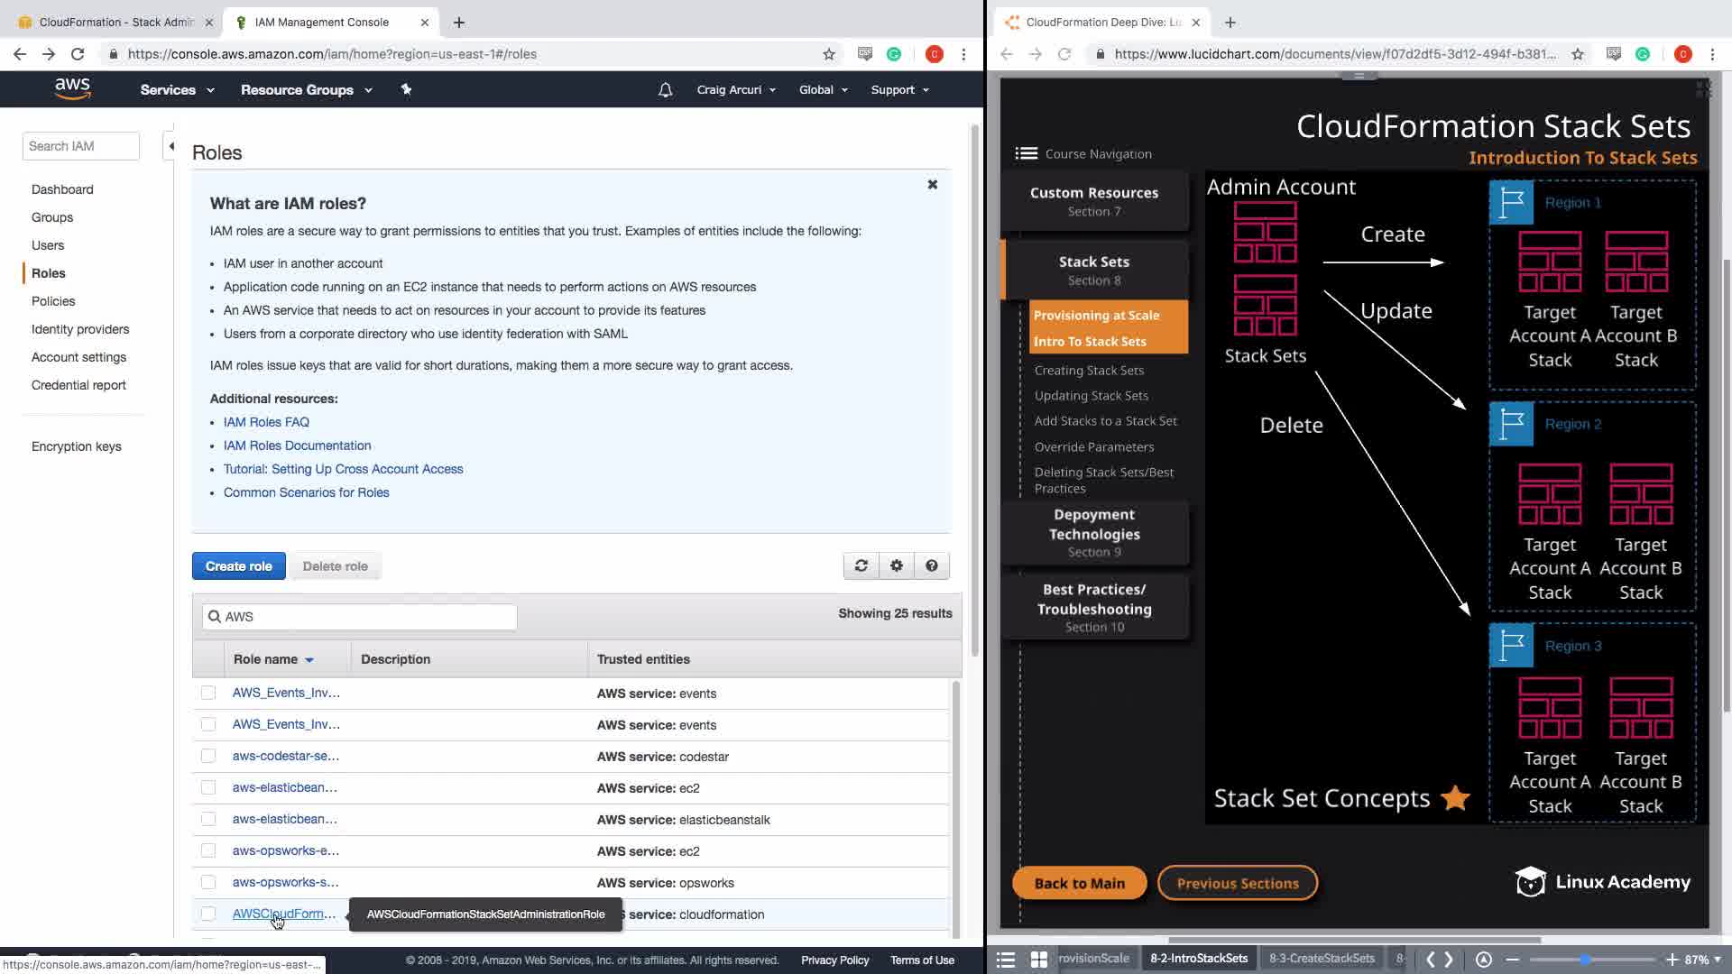The height and width of the screenshot is (974, 1732).
Task: Open the IAM Roles FAQ link
Action: click(x=266, y=422)
